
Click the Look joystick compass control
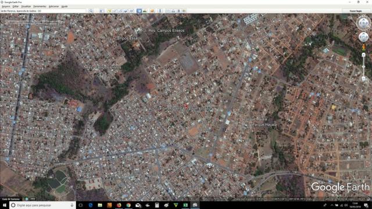(363, 23)
